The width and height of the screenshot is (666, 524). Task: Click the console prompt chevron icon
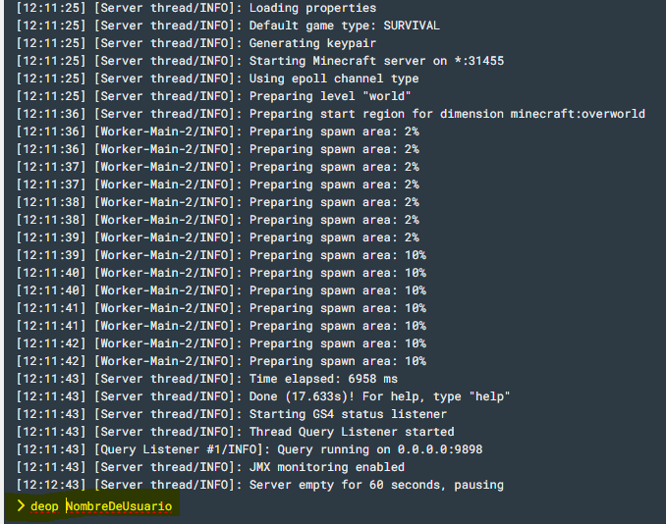(21, 505)
